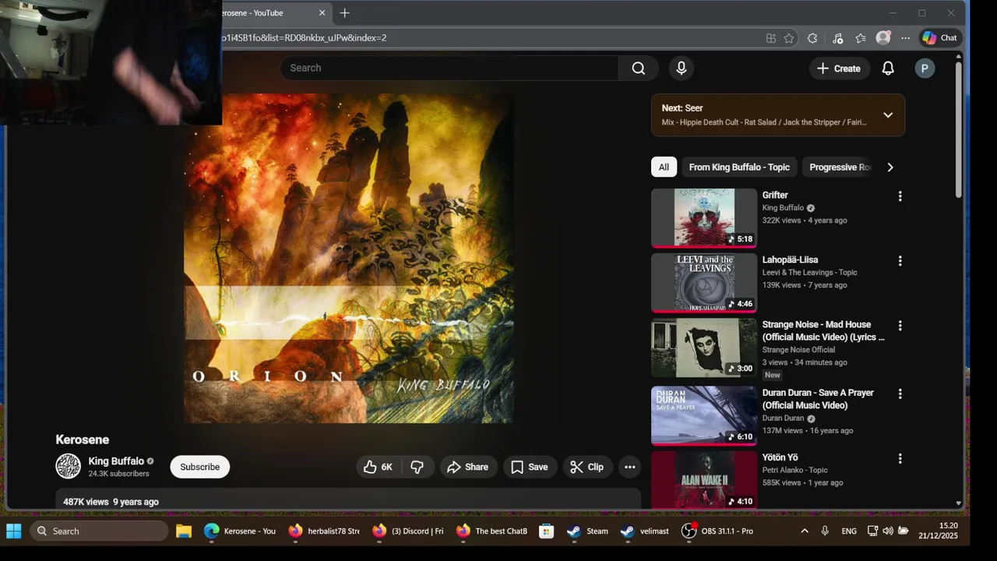The width and height of the screenshot is (997, 561).
Task: Dislike the Kerosene video
Action: (x=417, y=467)
